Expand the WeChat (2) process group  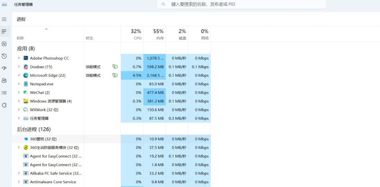(19, 92)
